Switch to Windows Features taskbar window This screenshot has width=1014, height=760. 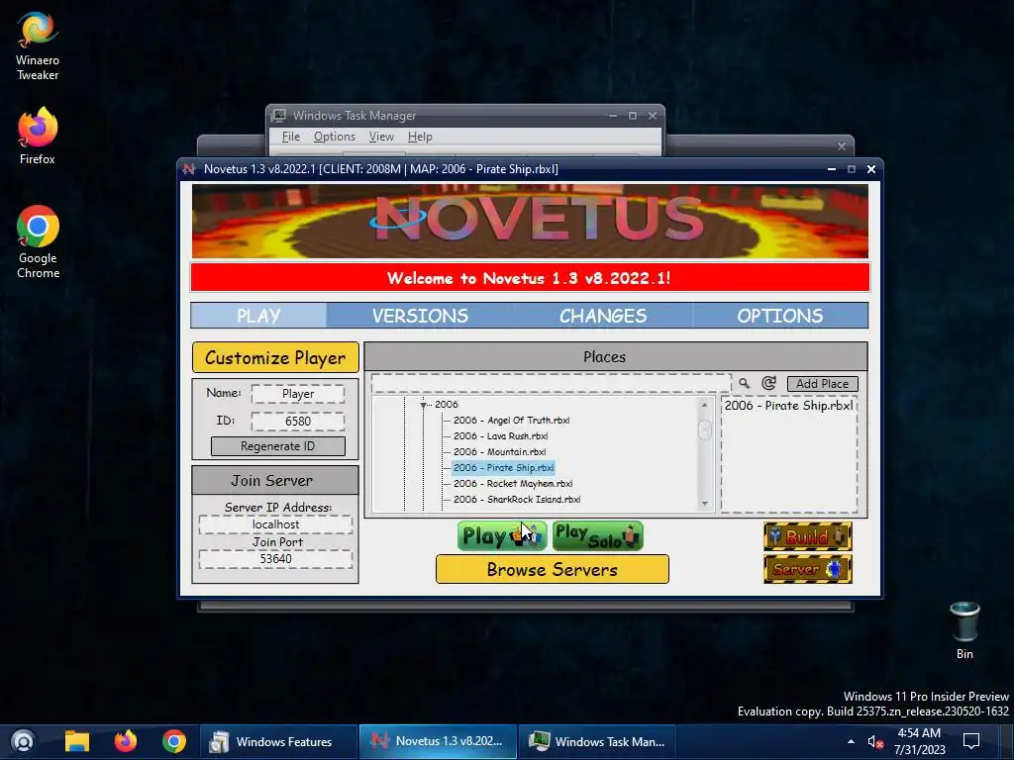278,741
